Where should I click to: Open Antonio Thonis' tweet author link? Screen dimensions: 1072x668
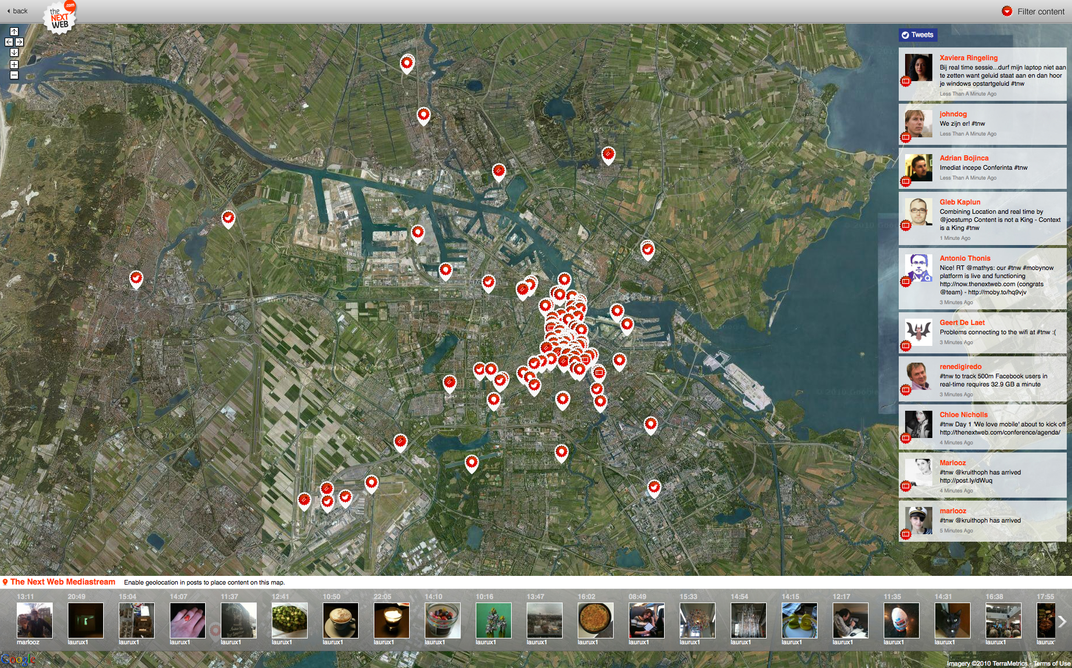[x=965, y=258]
